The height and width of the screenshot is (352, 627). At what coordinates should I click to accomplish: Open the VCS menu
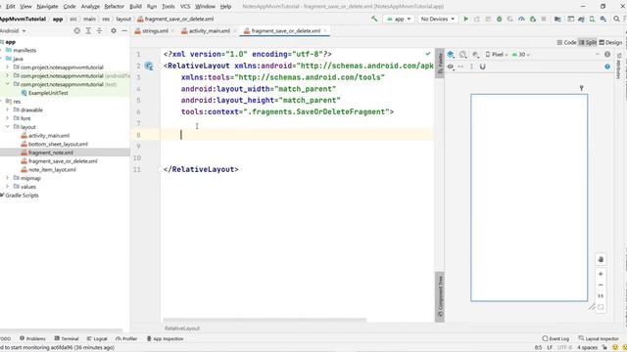coord(185,7)
